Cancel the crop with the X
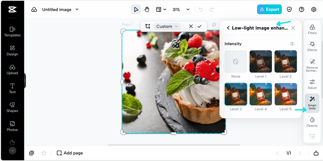Screen dimensions: 323x161 [x=191, y=26]
